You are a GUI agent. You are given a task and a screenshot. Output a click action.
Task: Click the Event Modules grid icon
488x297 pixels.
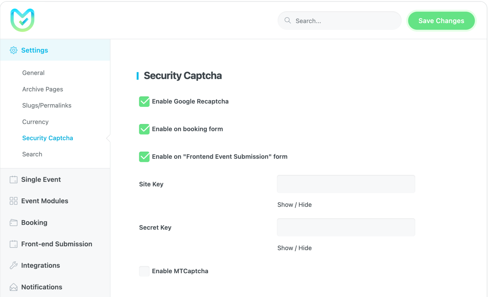pos(13,201)
